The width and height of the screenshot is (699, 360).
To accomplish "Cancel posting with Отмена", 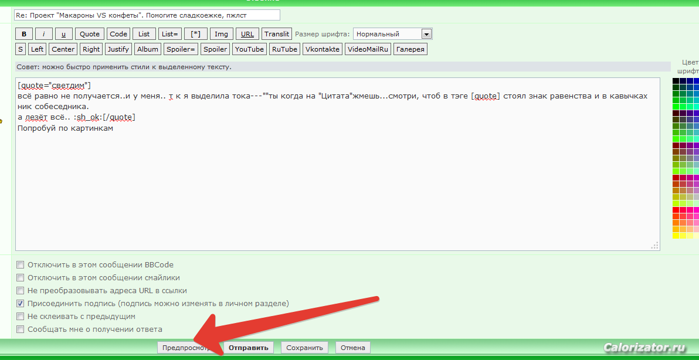I will (x=352, y=348).
